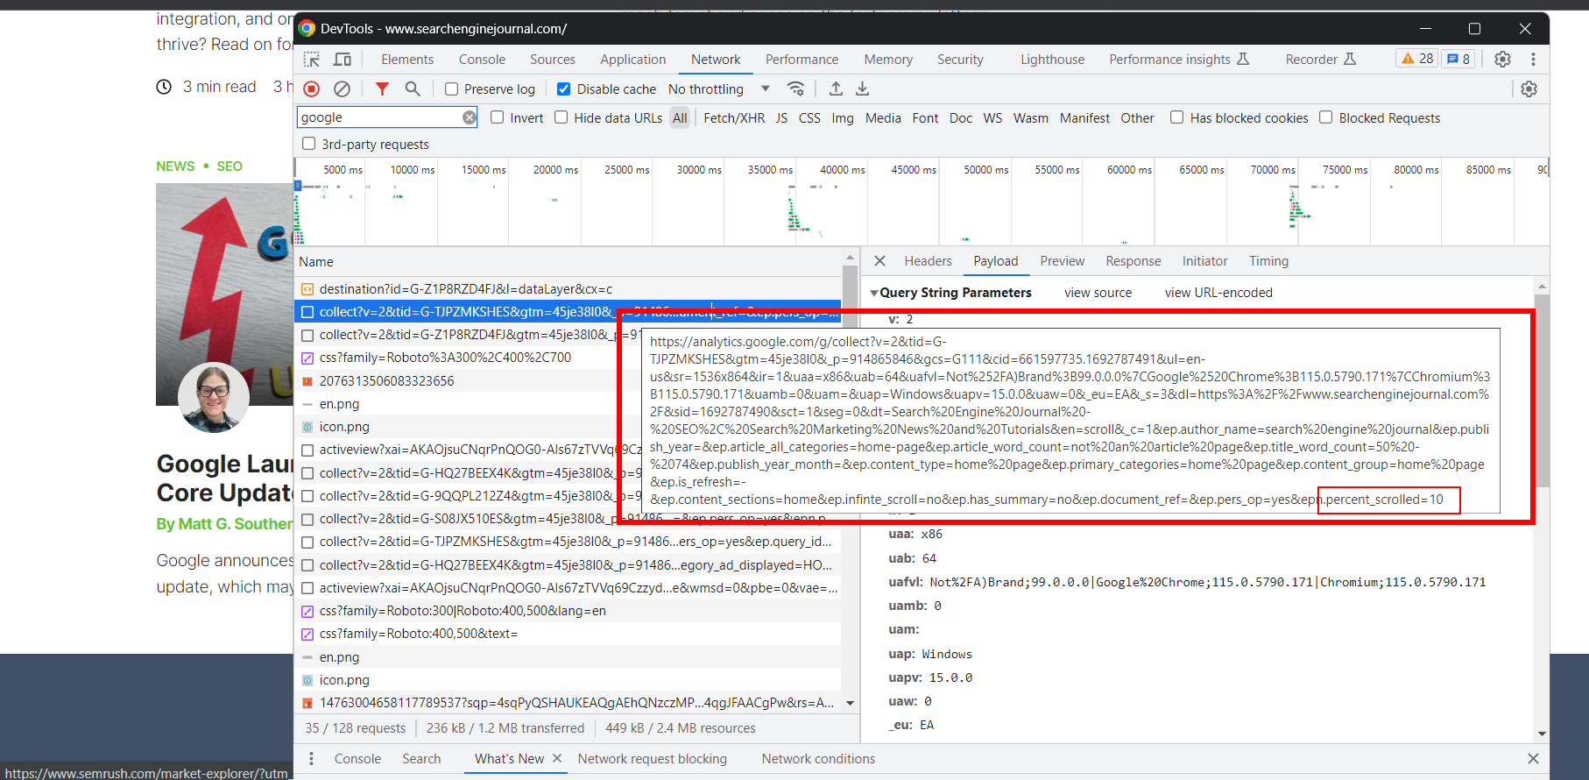Click the 8 issues badge
This screenshot has width=1589, height=780.
point(1458,59)
